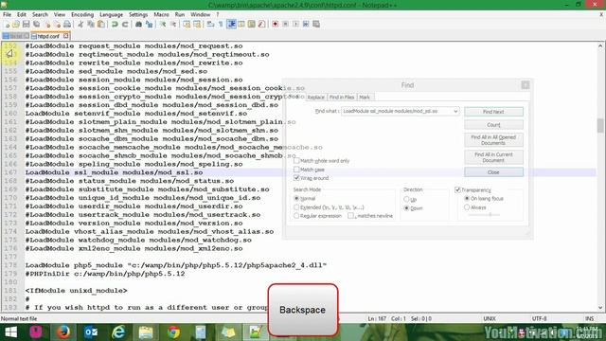Click the Zoom In toolbar icon
The width and height of the screenshot is (606, 341).
(163, 25)
